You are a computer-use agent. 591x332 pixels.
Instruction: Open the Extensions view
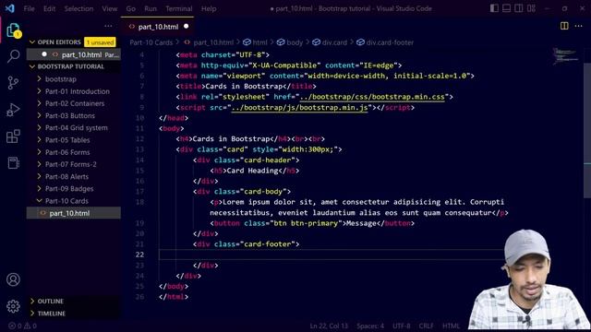(x=13, y=136)
